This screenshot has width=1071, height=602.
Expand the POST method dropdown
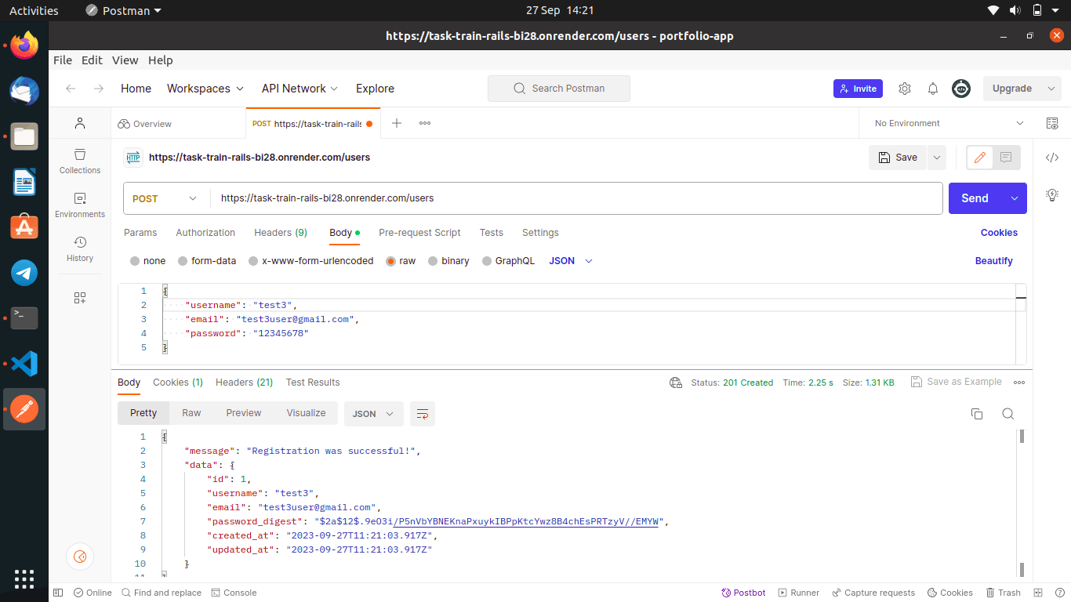click(x=166, y=198)
